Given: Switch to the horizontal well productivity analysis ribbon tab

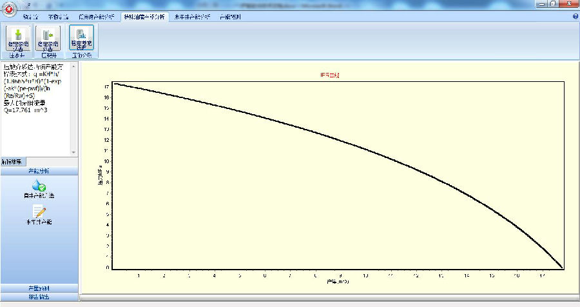Looking at the screenshot, I should pyautogui.click(x=192, y=17).
